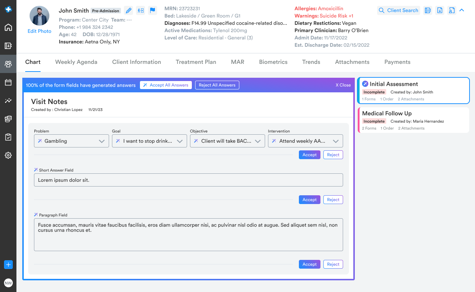This screenshot has height=292, width=475.
Task: Open the Intervention dropdown
Action: (305, 141)
